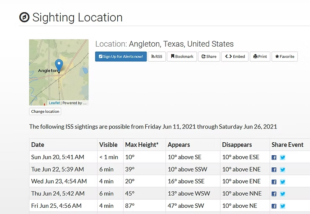This screenshot has height=214, width=310.
Task: Click Sign Up for Alerts now button
Action: click(x=121, y=57)
